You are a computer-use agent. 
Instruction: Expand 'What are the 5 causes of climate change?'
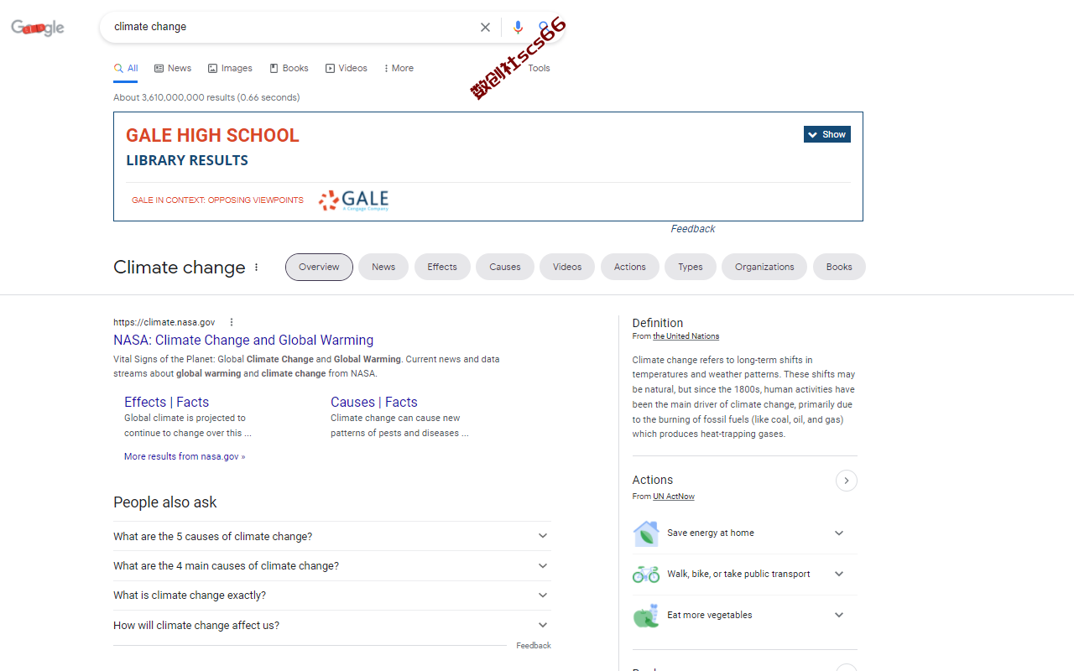click(332, 537)
